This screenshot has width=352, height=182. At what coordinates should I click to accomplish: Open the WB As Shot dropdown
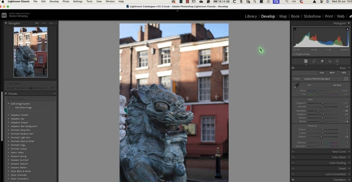click(x=338, y=85)
